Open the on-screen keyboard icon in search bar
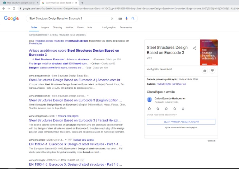The image size is (239, 169). [x=120, y=19]
